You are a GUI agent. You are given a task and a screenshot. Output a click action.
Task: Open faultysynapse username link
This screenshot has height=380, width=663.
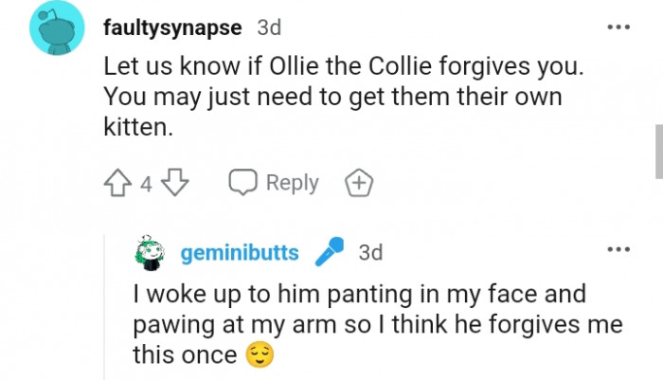click(174, 27)
